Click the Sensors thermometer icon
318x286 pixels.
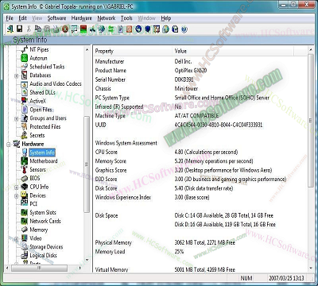25,169
